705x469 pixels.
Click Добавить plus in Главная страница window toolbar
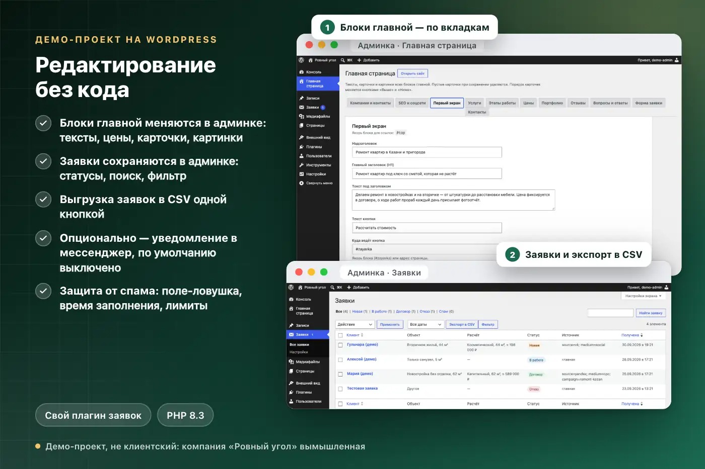(359, 60)
